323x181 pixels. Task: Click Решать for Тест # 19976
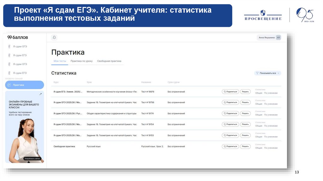[245, 92]
